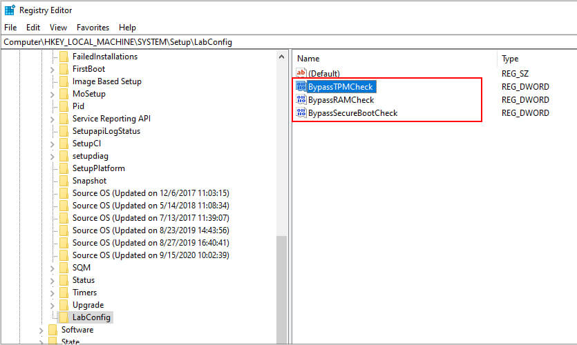577x345 pixels.
Task: Click the setupdiag folder icon
Action: point(64,156)
